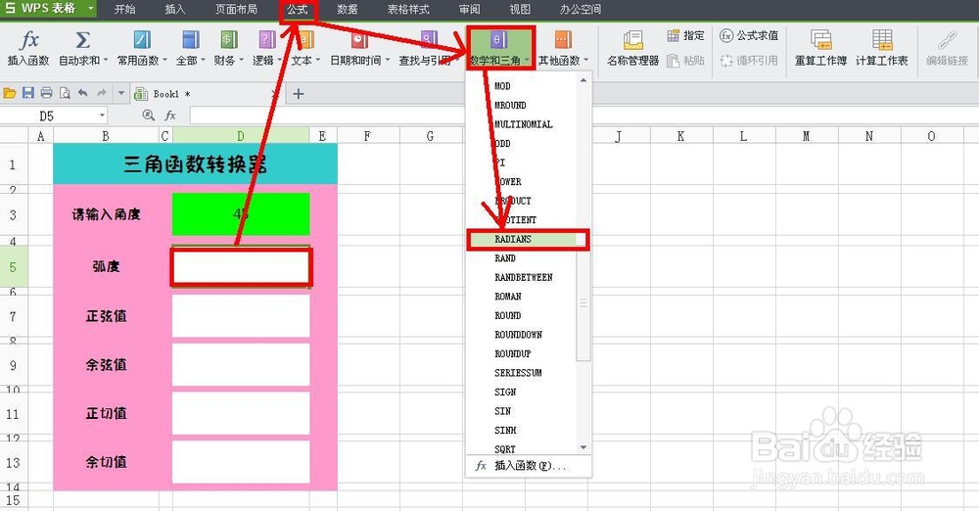The width and height of the screenshot is (979, 511).
Task: Expand the 其他函数 dropdown arrow
Action: point(585,61)
